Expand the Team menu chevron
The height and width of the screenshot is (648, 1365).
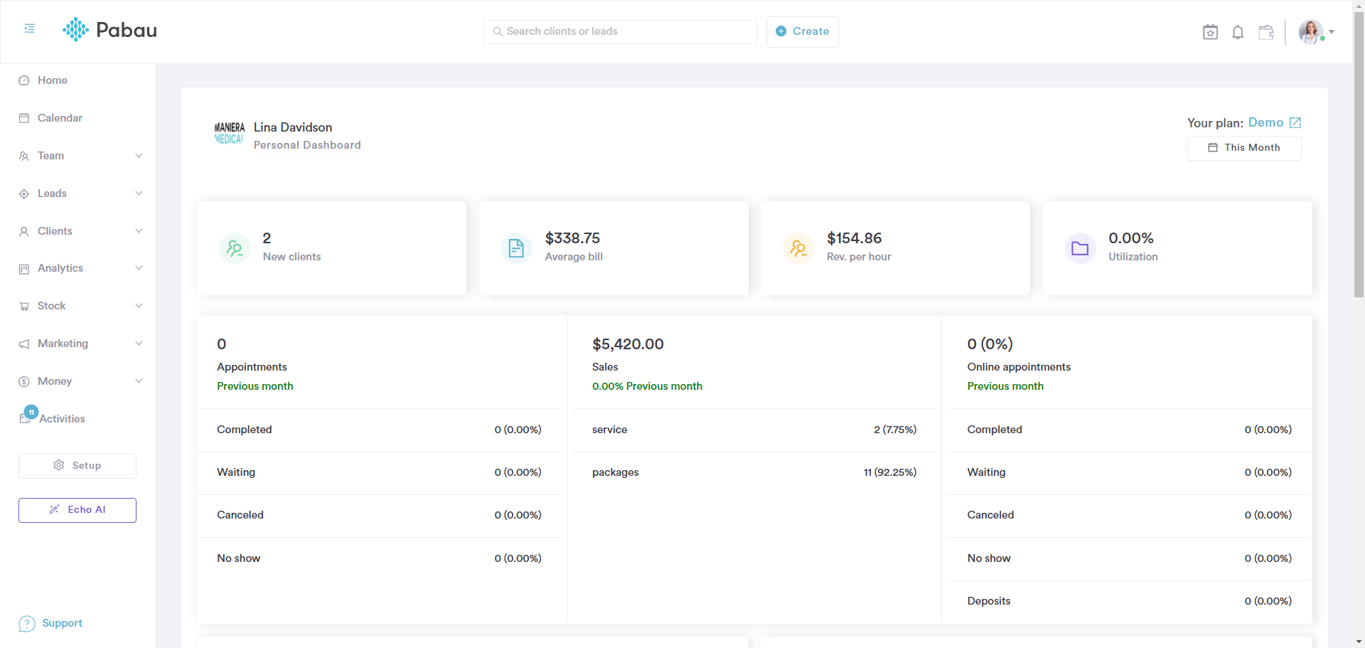click(x=139, y=156)
